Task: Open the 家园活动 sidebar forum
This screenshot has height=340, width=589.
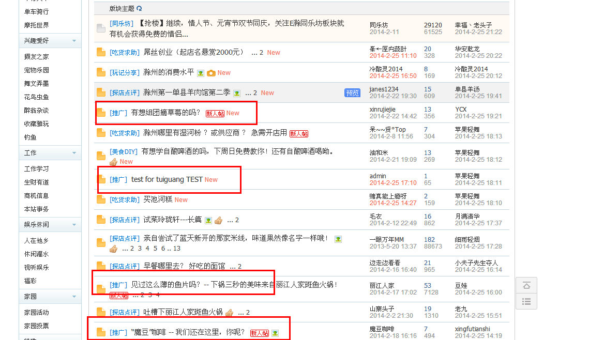Action: point(36,313)
